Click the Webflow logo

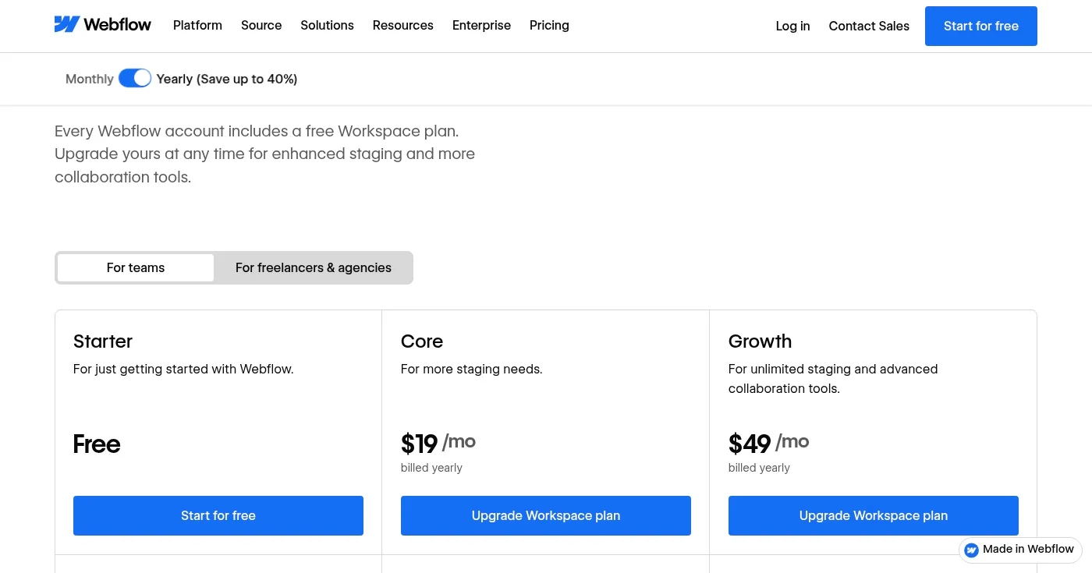click(103, 25)
